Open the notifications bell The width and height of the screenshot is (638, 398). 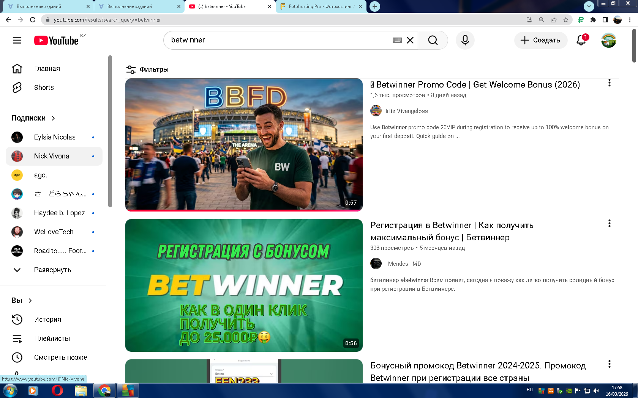point(581,40)
